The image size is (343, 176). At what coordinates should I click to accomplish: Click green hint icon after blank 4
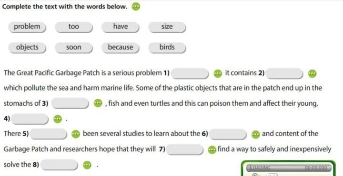pos(58,119)
